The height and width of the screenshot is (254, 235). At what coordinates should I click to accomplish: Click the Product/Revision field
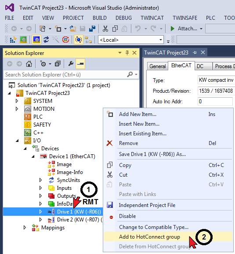pos(216,91)
